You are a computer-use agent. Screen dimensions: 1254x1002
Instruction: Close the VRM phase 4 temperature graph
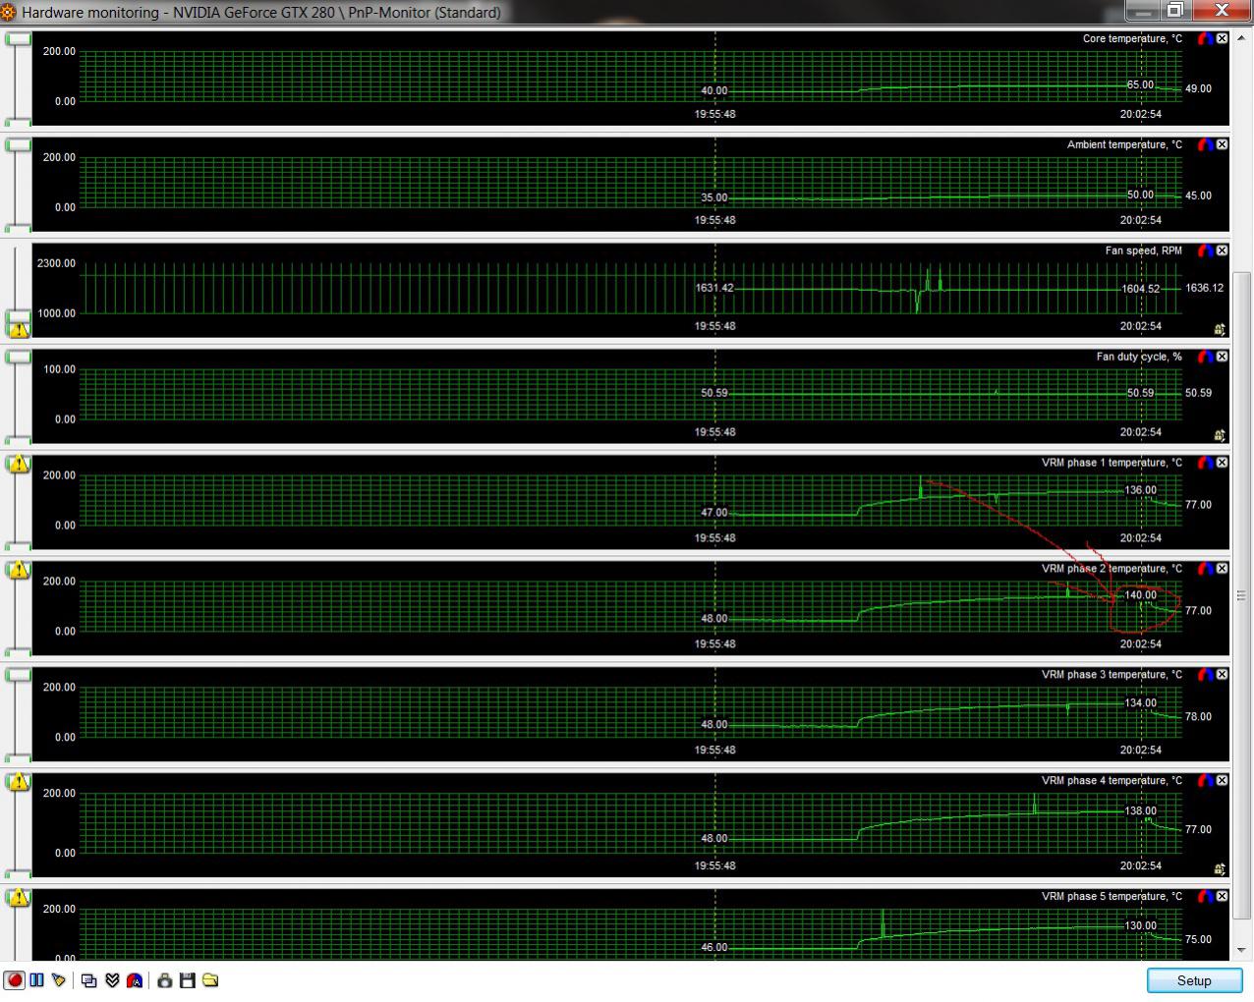pyautogui.click(x=1222, y=781)
